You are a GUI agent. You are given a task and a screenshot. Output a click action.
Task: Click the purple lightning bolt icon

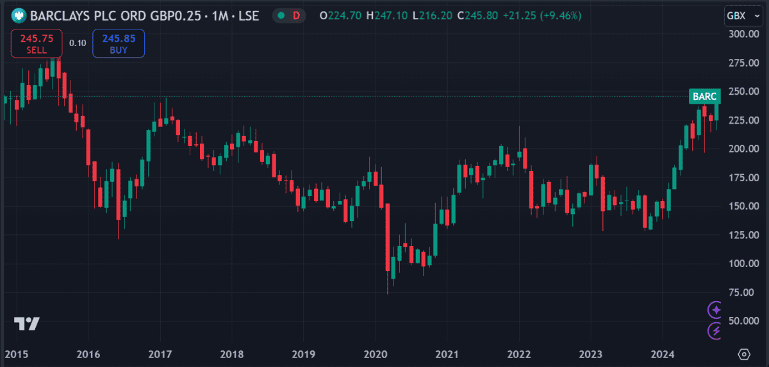click(x=715, y=330)
